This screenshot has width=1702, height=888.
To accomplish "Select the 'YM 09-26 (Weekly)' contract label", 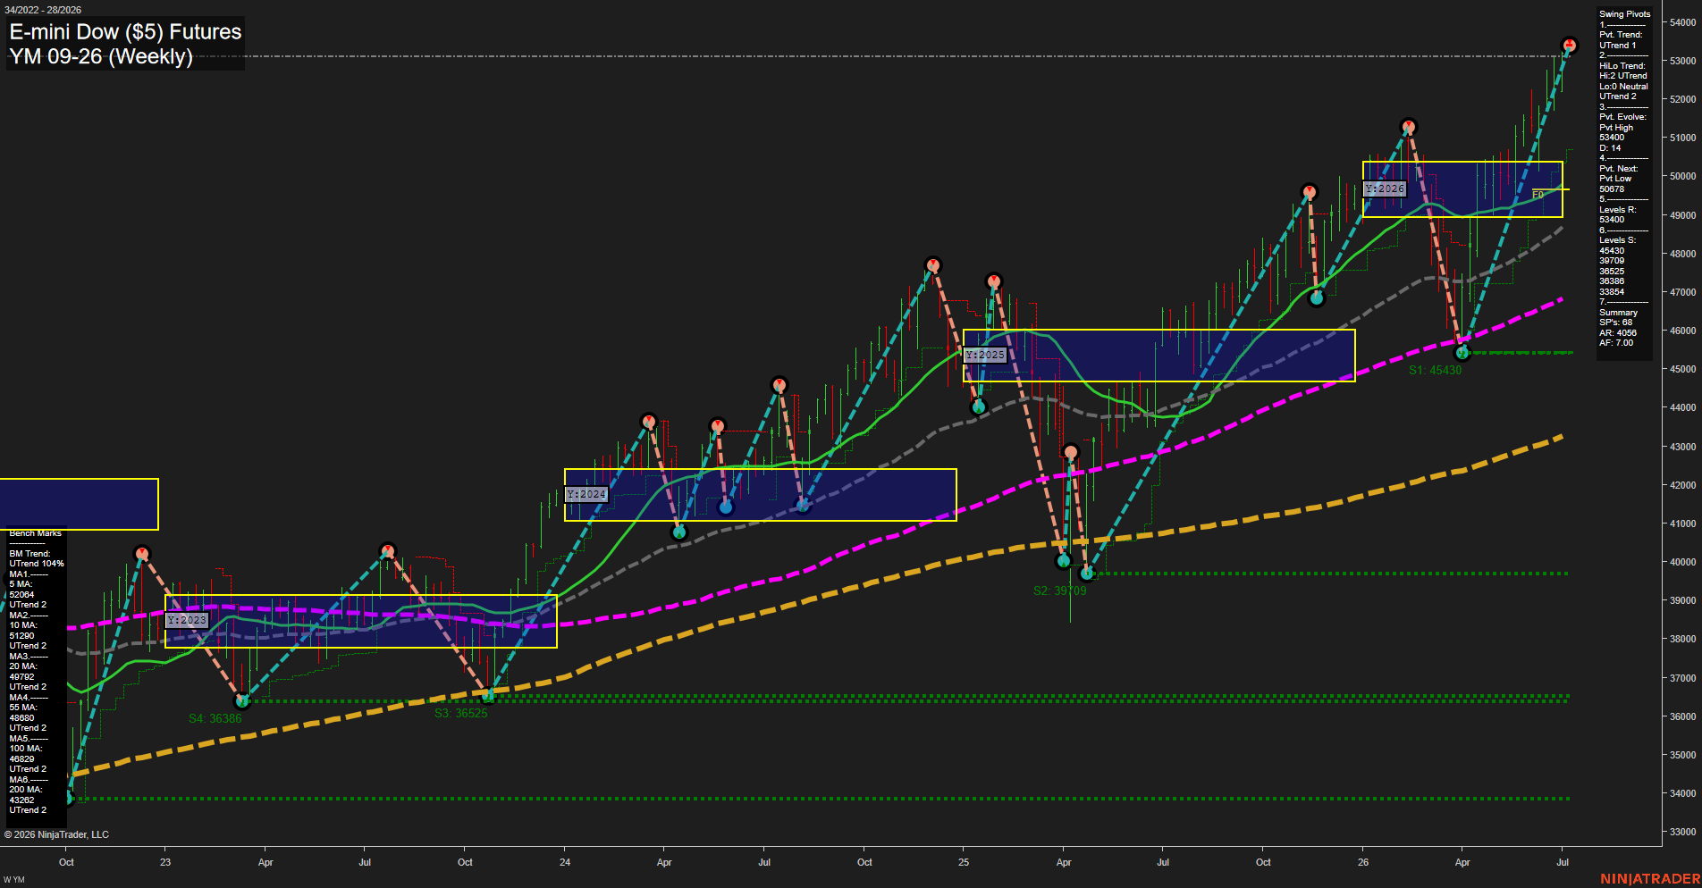I will (x=101, y=56).
